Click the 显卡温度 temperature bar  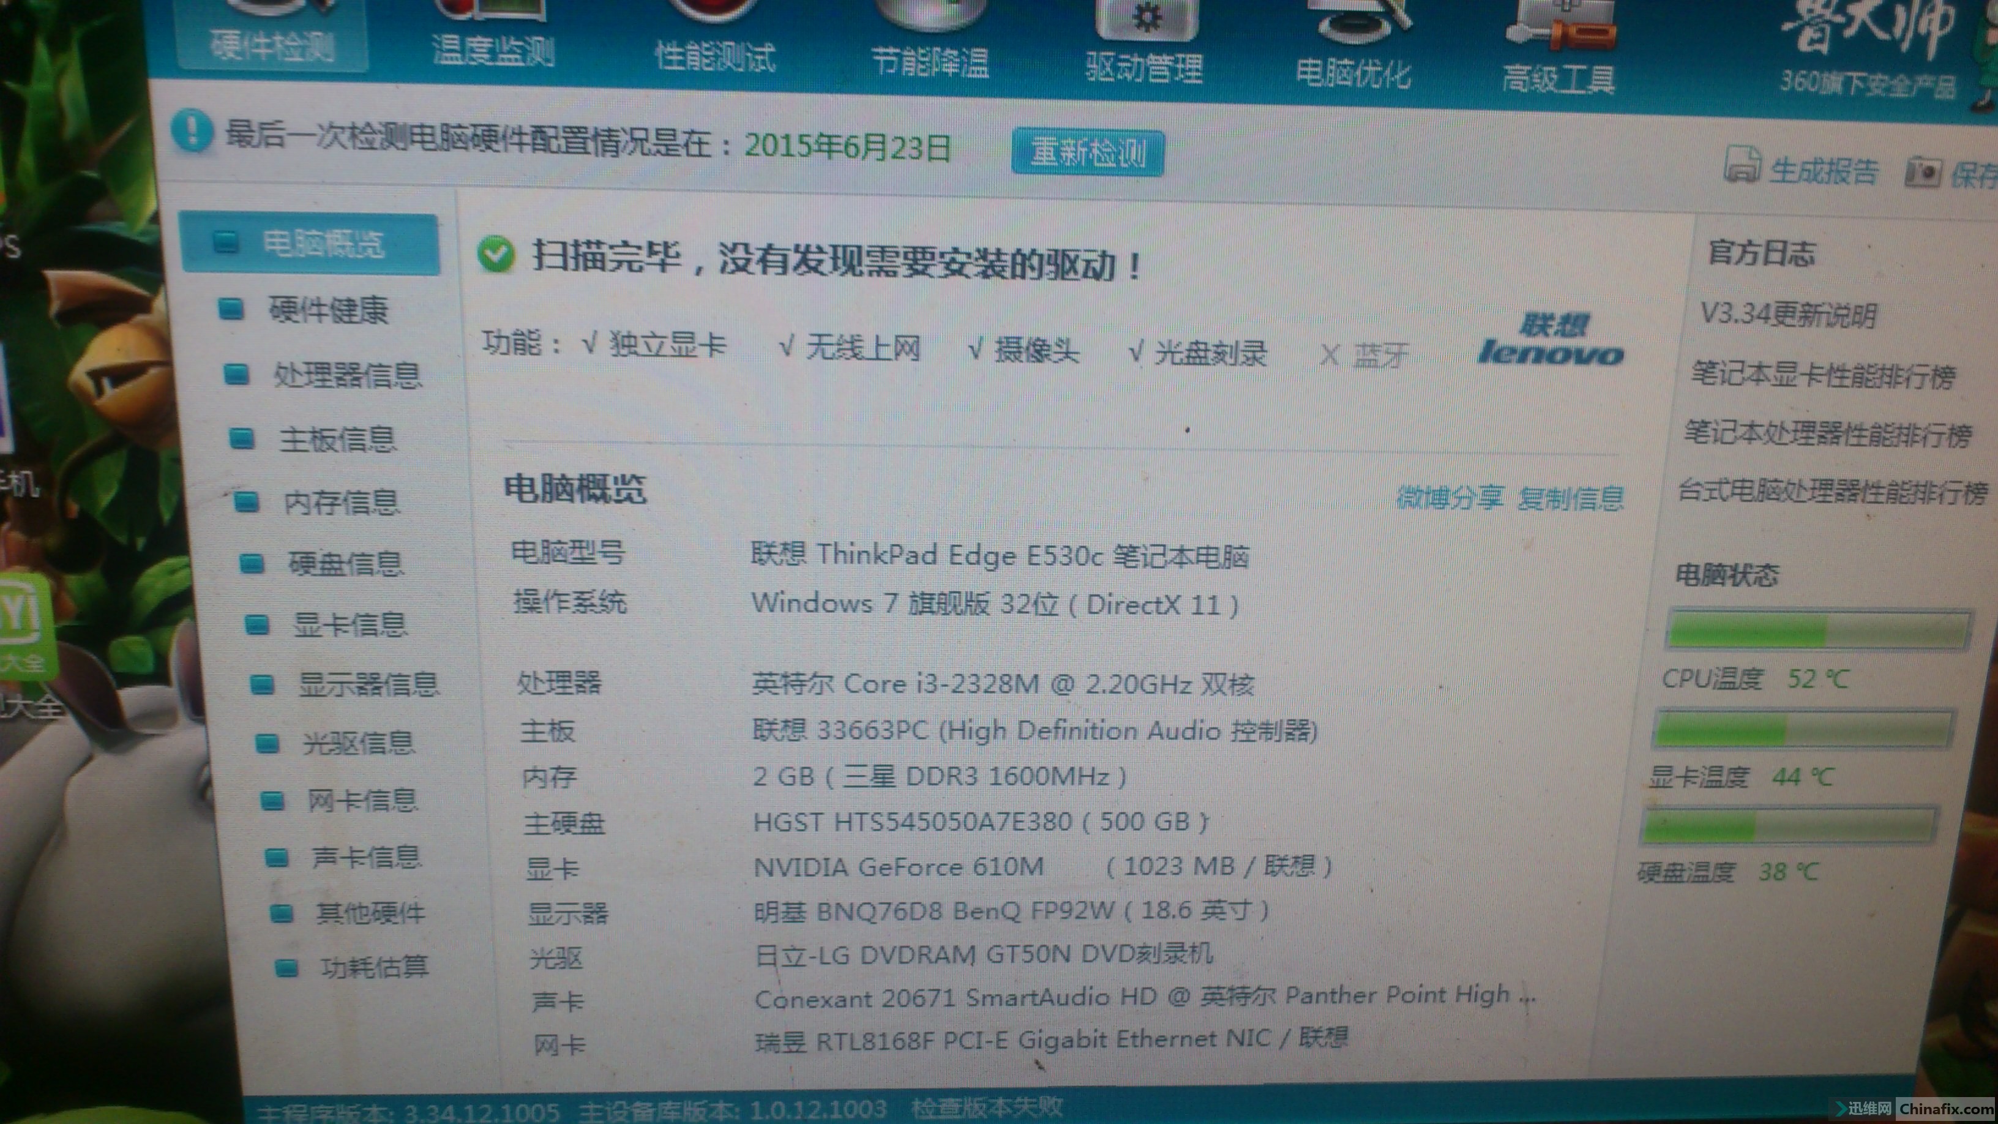tap(1803, 729)
